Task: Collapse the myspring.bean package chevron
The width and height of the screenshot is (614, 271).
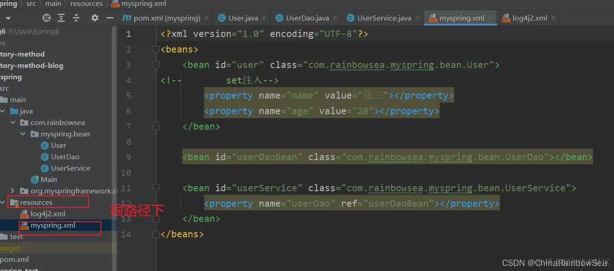Action: [23, 134]
